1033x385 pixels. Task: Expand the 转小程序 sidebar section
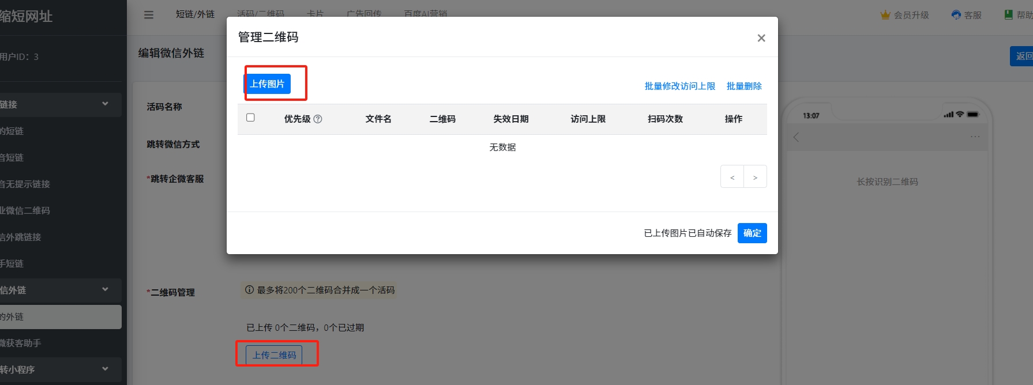pos(105,369)
